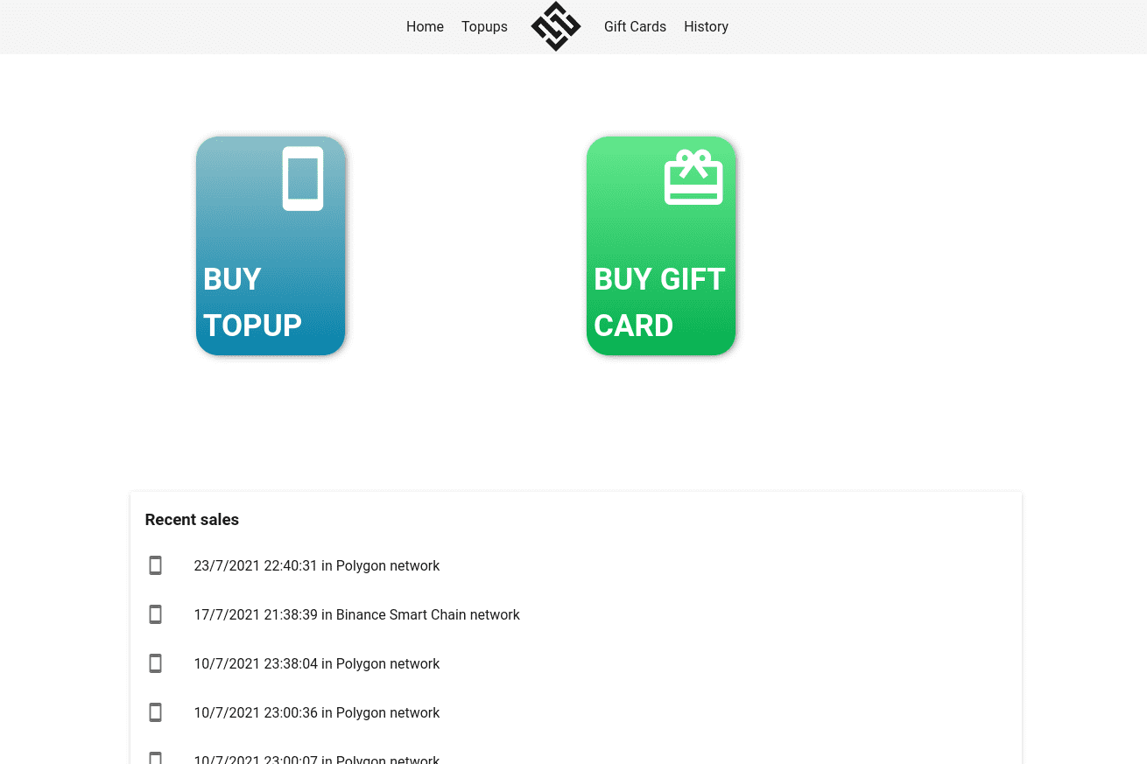Click the phone icon beside the 23/7/2021 sale

155,565
